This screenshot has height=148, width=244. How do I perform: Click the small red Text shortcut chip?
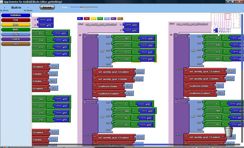coord(87,19)
